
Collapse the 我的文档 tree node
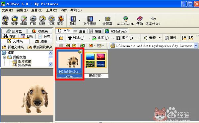click(x=5, y=57)
